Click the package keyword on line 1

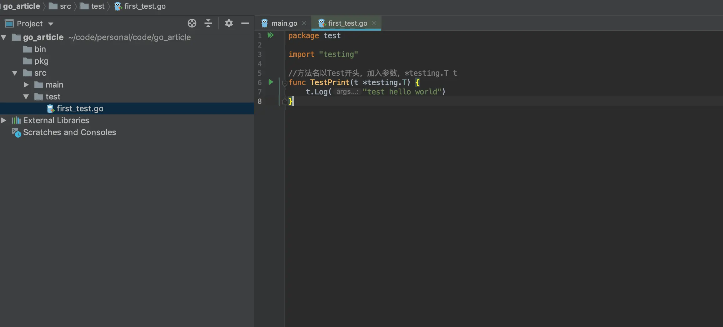tap(303, 36)
